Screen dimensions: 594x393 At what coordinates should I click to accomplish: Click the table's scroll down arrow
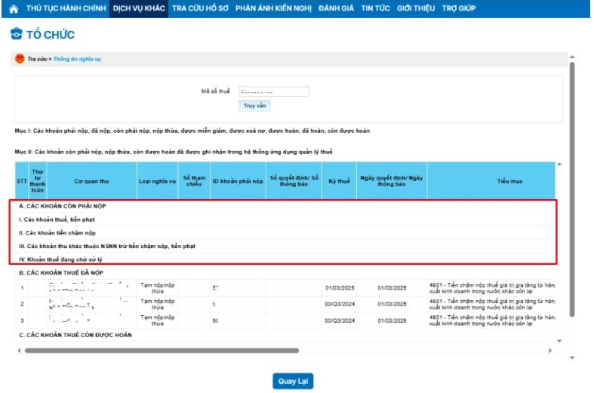(x=559, y=341)
